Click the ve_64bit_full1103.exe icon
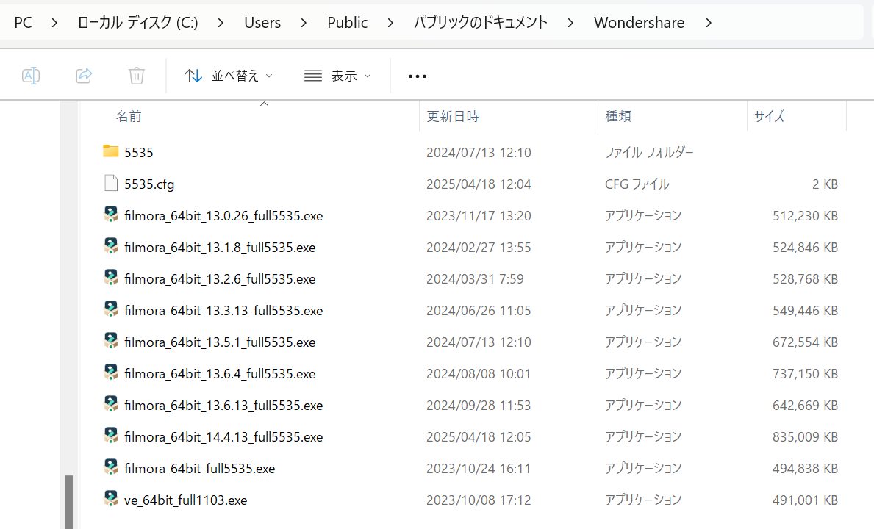Viewport: 874px width, 529px height. click(x=111, y=499)
